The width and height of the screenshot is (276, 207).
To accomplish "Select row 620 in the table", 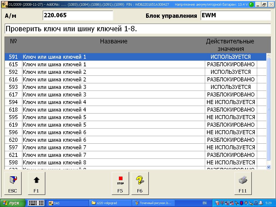I will pos(136,140).
